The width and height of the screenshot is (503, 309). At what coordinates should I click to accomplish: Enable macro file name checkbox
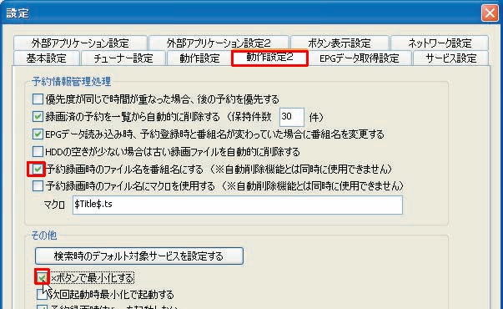[38, 185]
